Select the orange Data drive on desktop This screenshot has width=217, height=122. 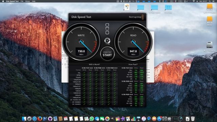[x=210, y=20]
